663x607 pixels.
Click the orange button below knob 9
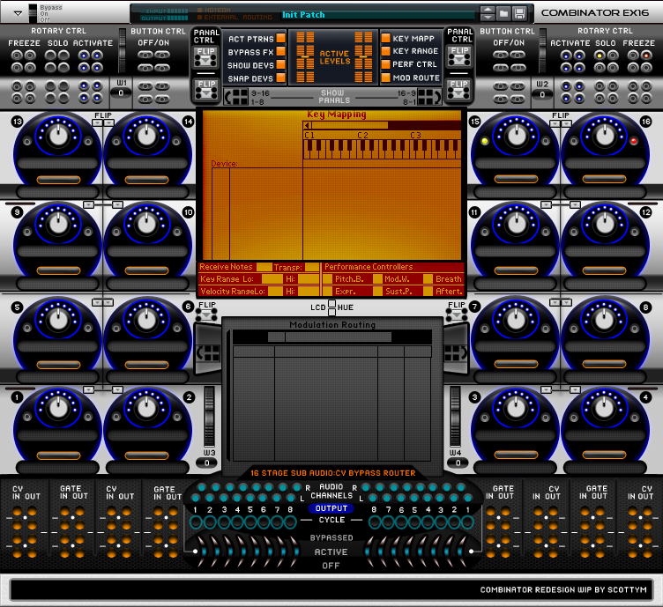58,270
